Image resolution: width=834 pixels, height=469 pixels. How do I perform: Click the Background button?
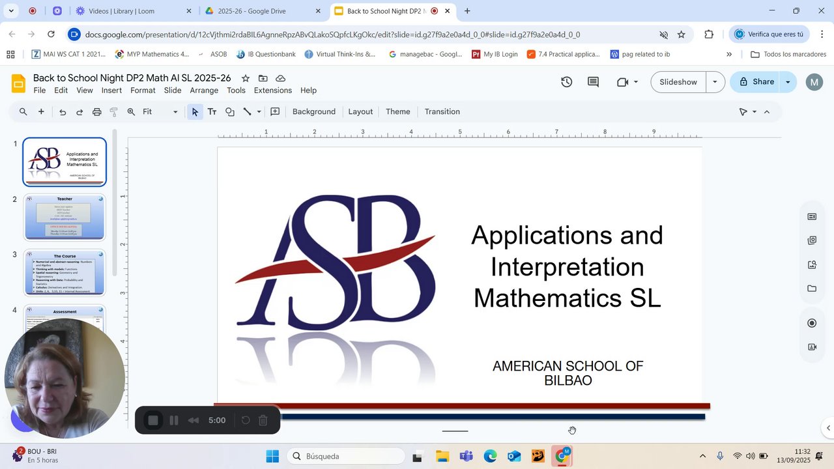coord(314,112)
